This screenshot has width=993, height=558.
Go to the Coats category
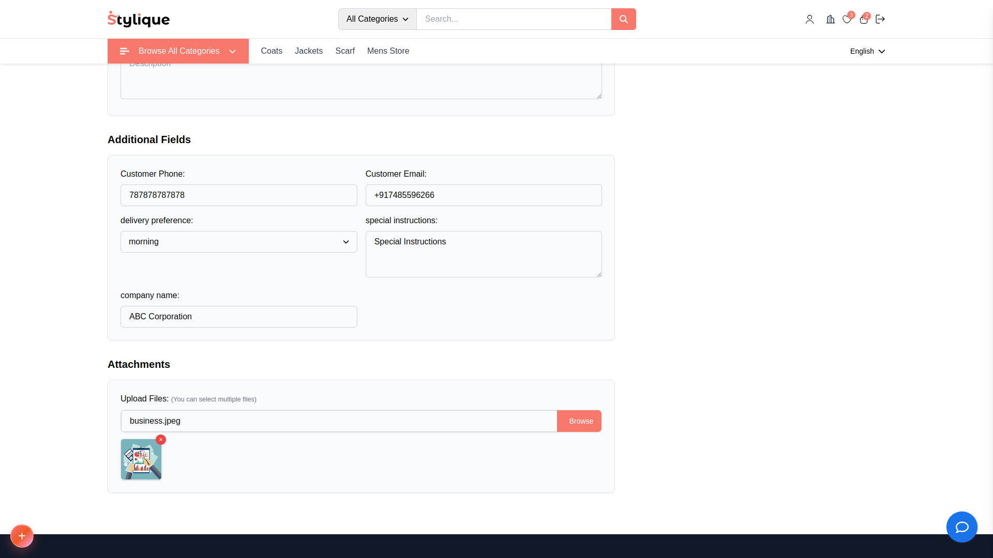[x=272, y=51]
